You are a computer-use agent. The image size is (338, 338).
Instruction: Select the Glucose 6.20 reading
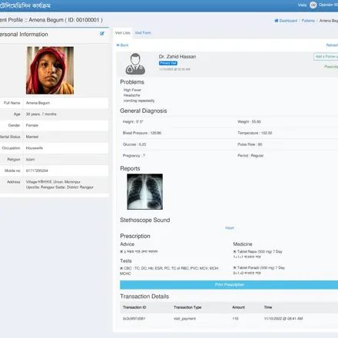134,144
